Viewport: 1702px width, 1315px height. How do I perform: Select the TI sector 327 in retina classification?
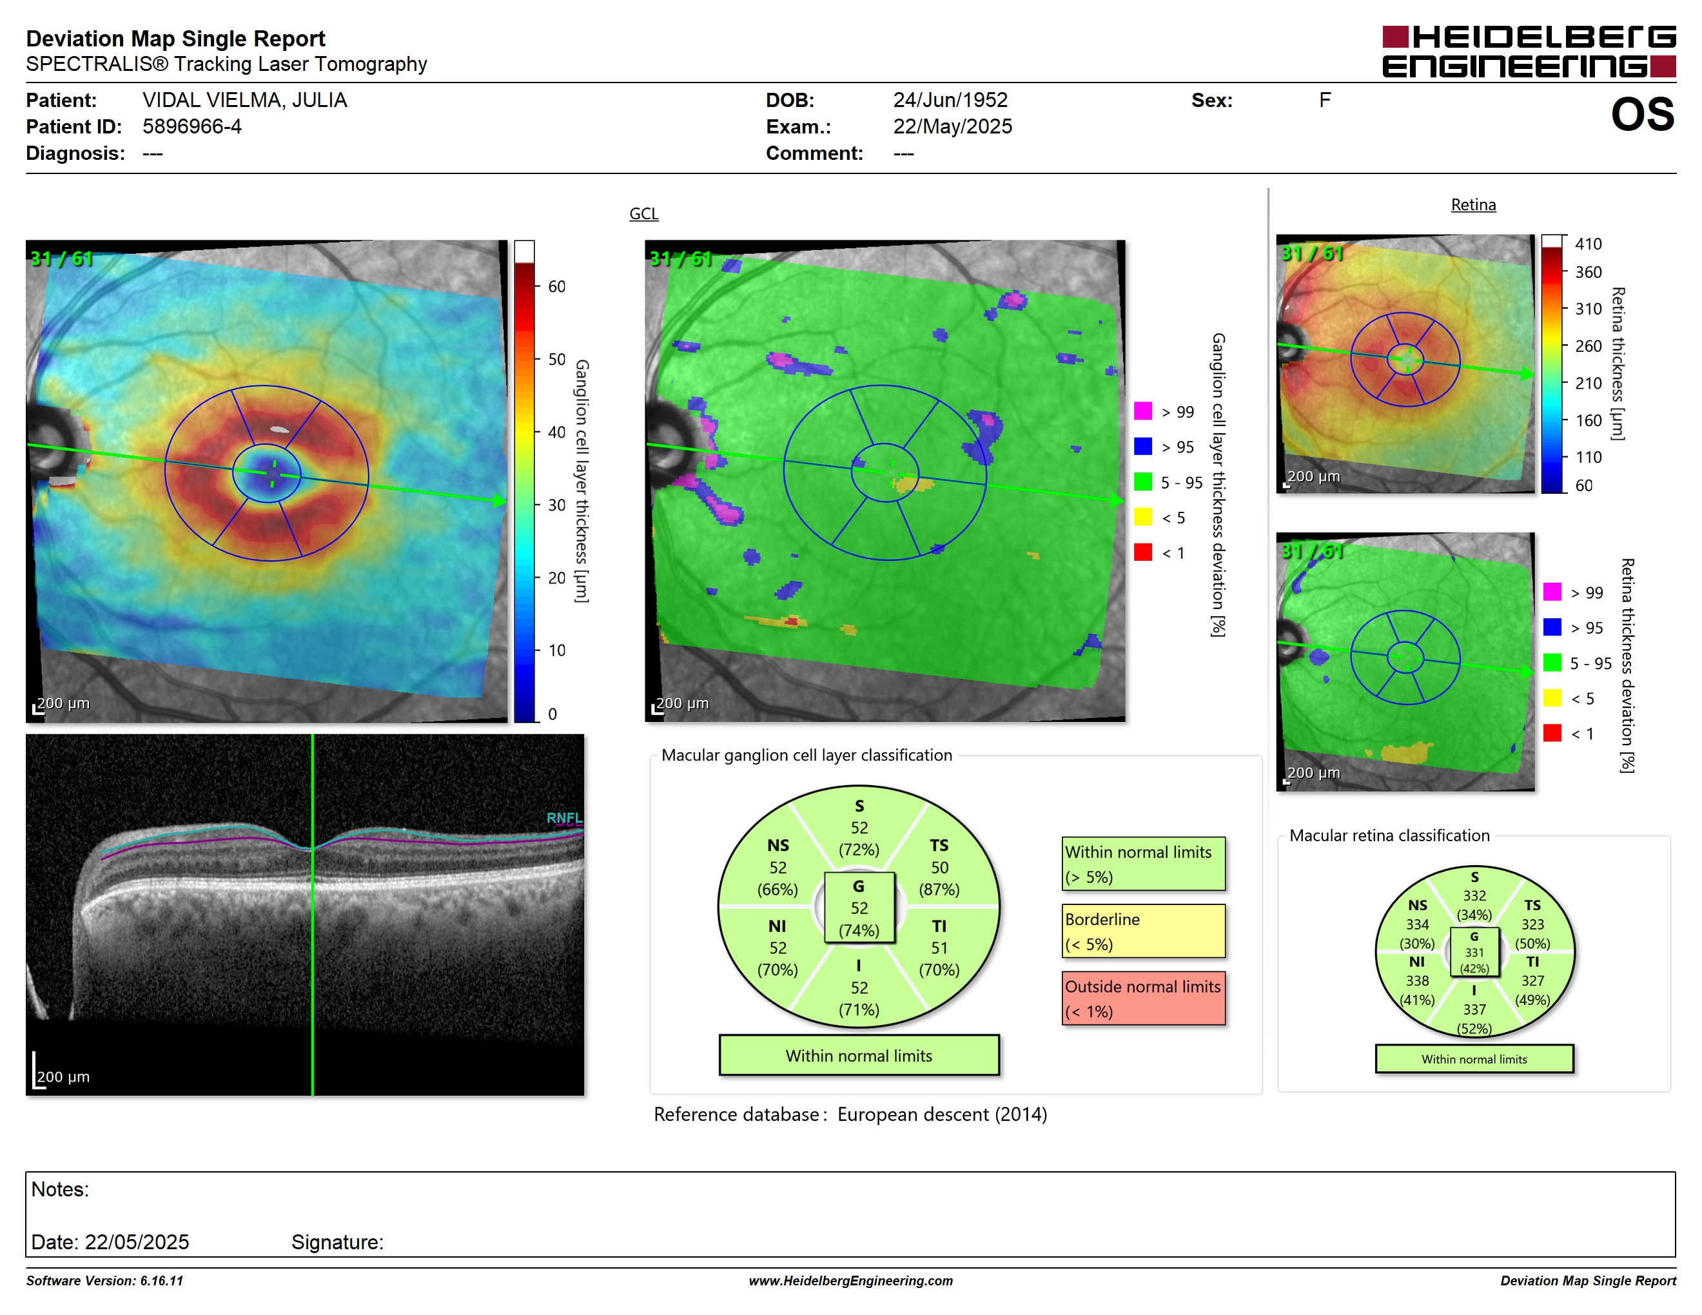1532,981
